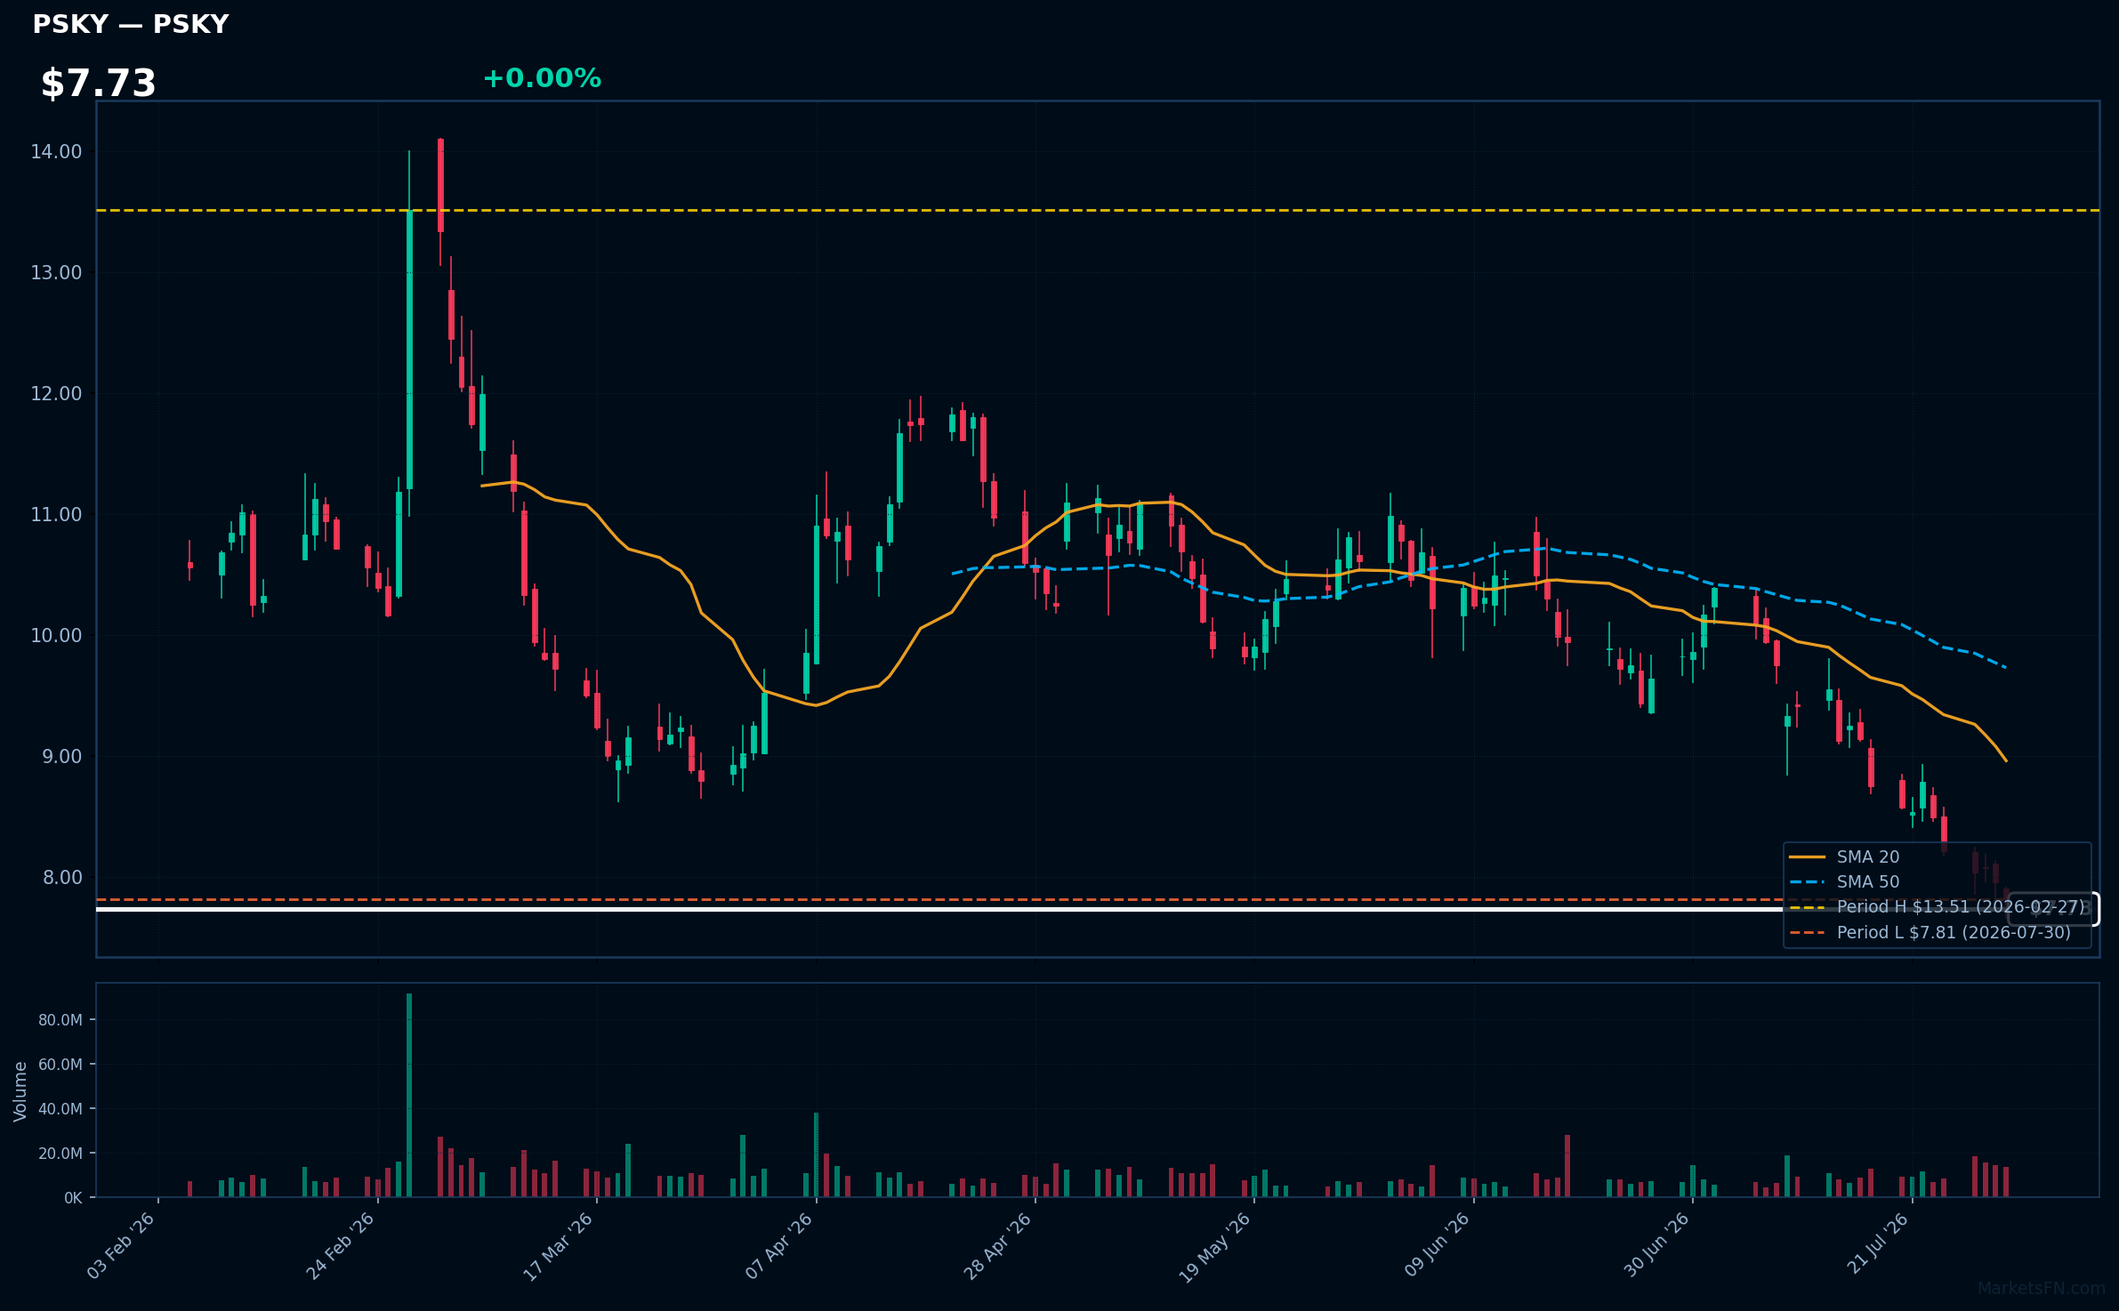The image size is (2119, 1311).
Task: Click the 9.00 price axis label
Action: tap(61, 757)
